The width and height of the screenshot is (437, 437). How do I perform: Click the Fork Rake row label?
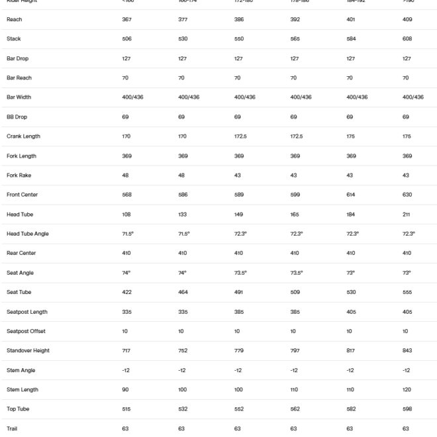[x=19, y=175]
